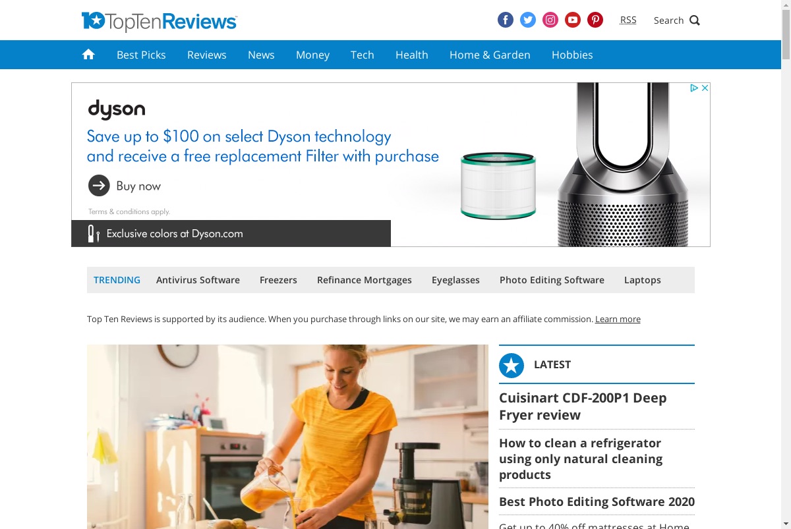791x529 pixels.
Task: Select trending topic Freezers
Action: [x=278, y=280]
